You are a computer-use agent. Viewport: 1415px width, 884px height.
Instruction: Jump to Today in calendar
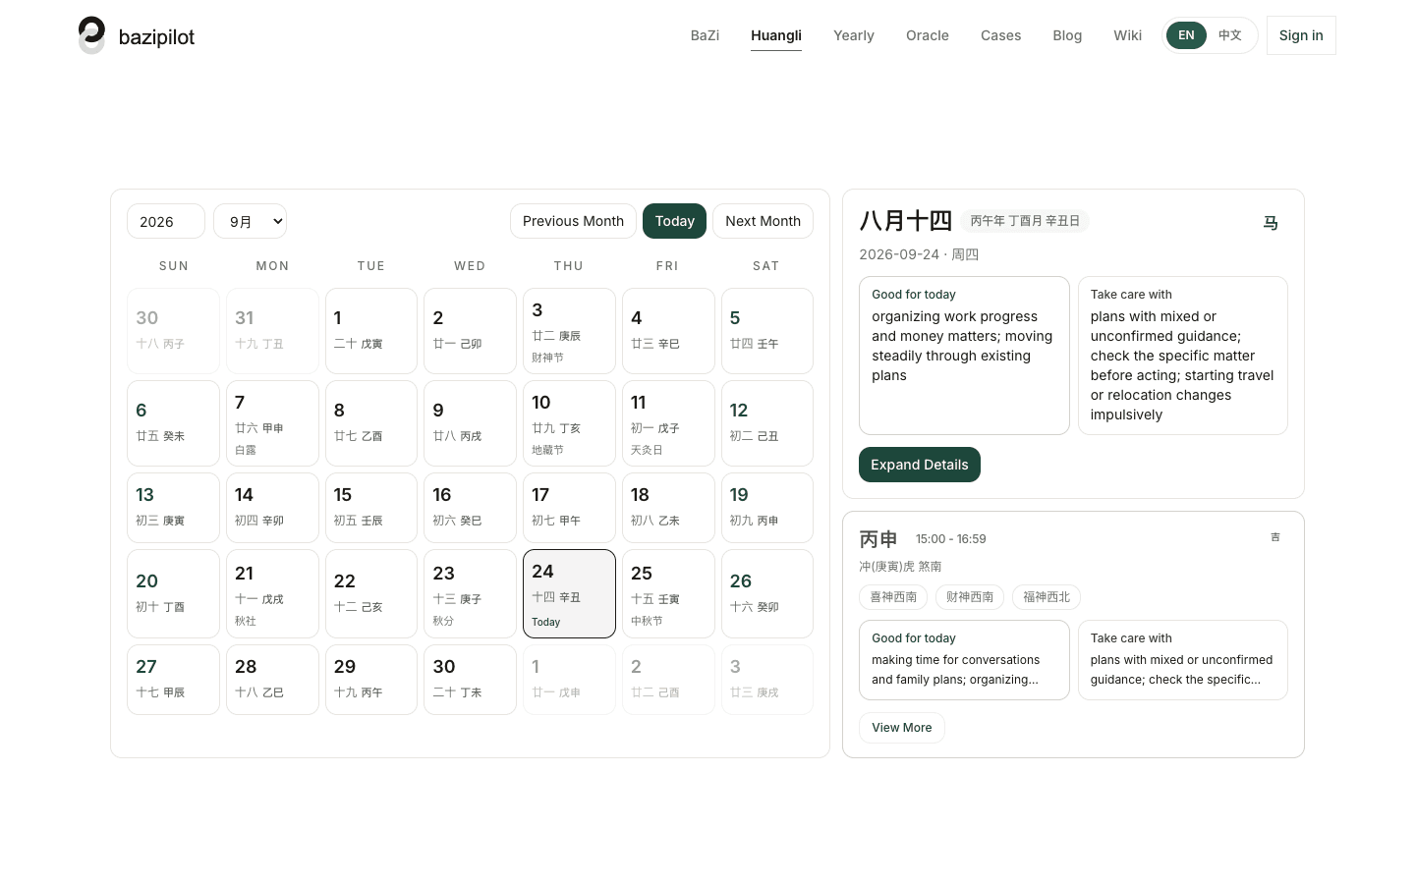pos(675,221)
